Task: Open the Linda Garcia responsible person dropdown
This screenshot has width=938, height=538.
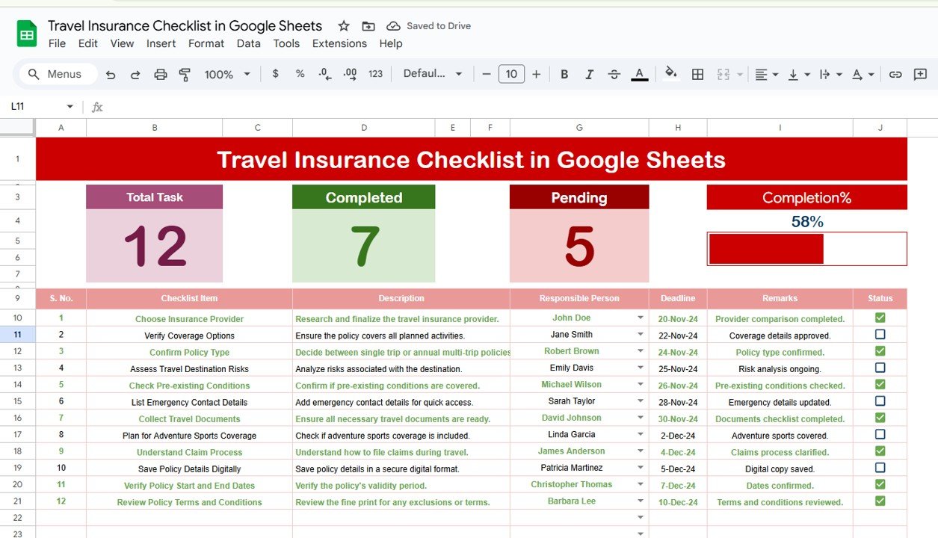Action: pyautogui.click(x=641, y=434)
